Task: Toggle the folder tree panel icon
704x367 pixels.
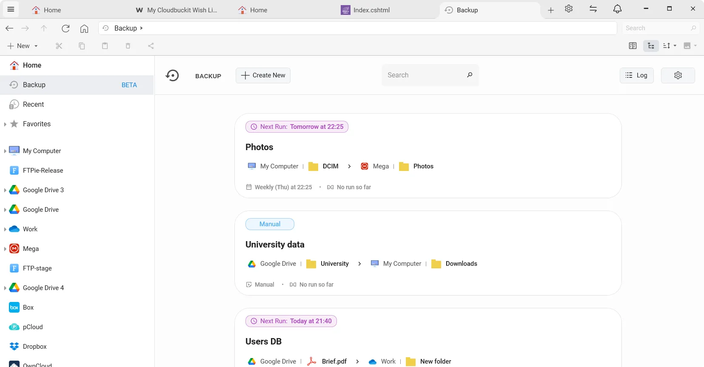Action: tap(651, 46)
